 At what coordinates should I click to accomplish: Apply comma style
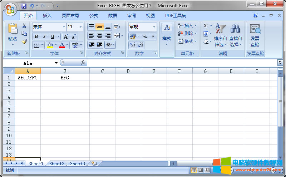click(x=153, y=36)
